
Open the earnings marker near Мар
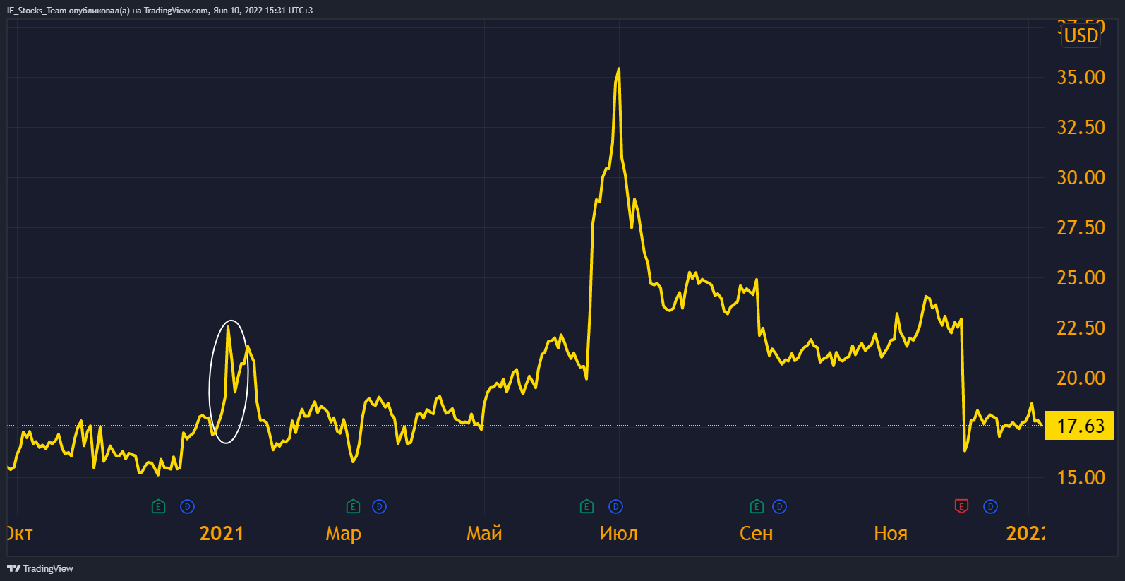[354, 506]
